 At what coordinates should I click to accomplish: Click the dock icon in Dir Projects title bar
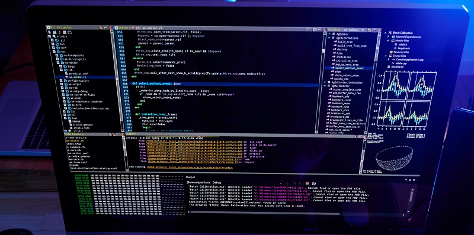[101, 27]
